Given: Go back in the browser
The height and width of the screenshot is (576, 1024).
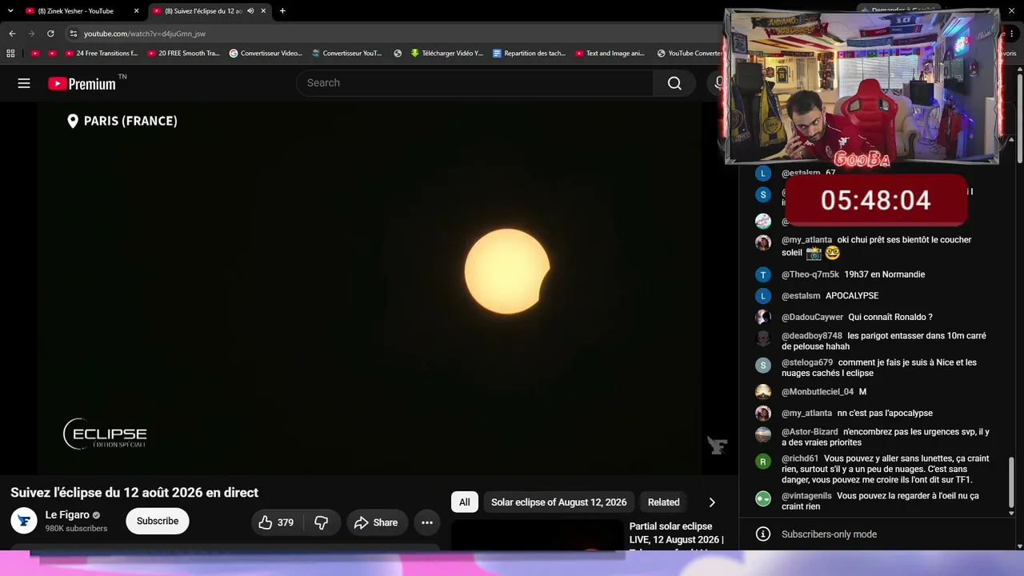Looking at the screenshot, I should (12, 34).
